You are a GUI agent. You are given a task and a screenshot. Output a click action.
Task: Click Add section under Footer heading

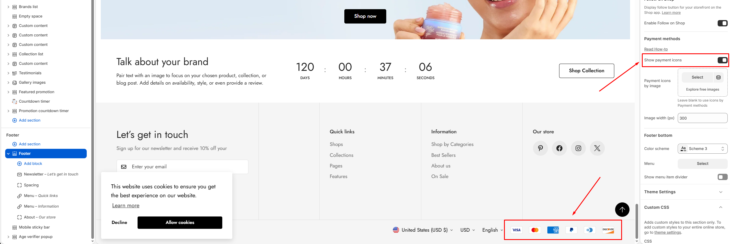coord(30,144)
